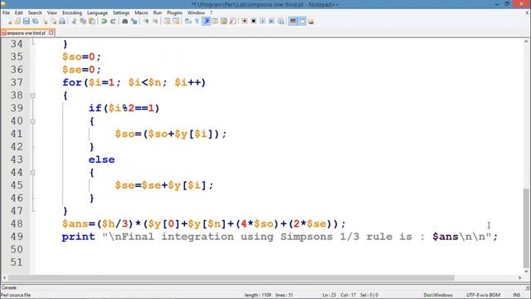Open the File menu
531x299 pixels.
pyautogui.click(x=6, y=13)
